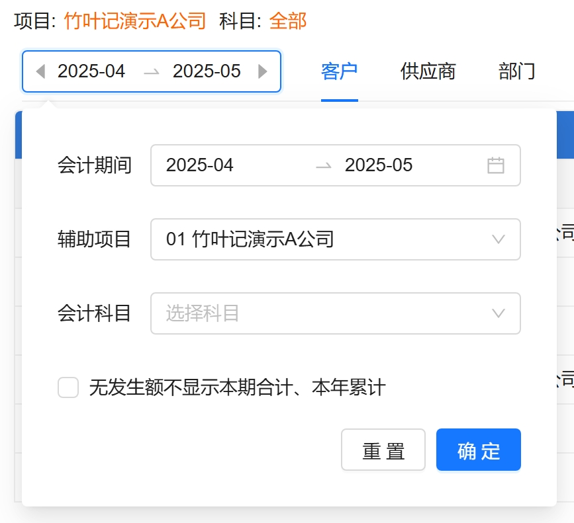Open the 选择科目 account dropdown
The width and height of the screenshot is (574, 523).
coord(318,313)
